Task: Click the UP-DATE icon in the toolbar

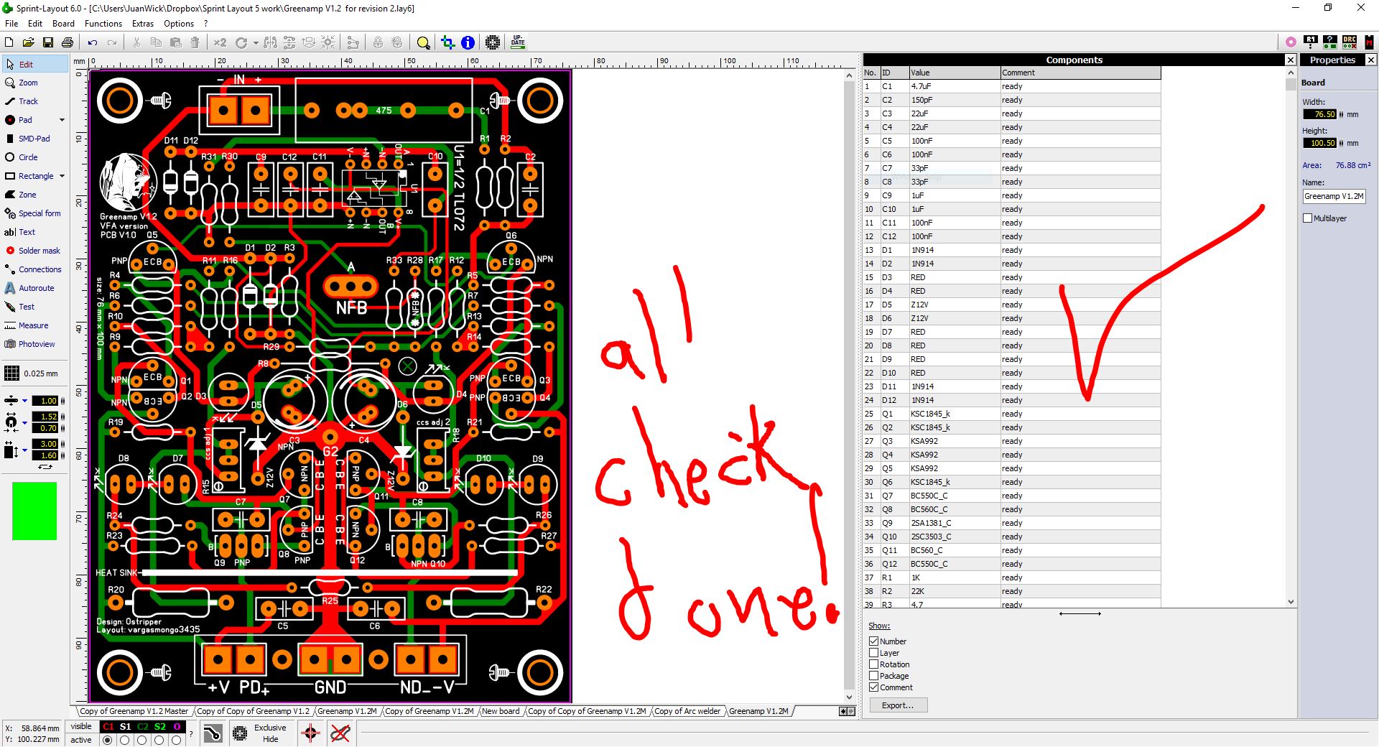Action: point(518,42)
